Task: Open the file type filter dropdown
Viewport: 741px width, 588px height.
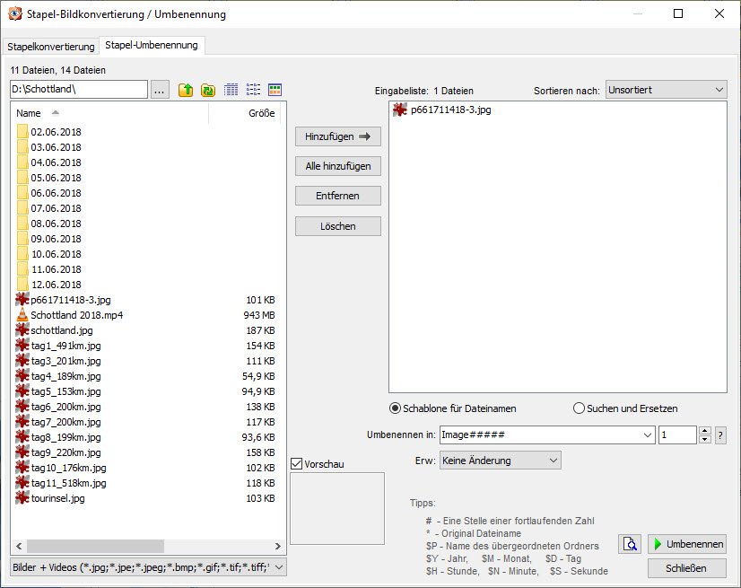Action: coord(147,567)
